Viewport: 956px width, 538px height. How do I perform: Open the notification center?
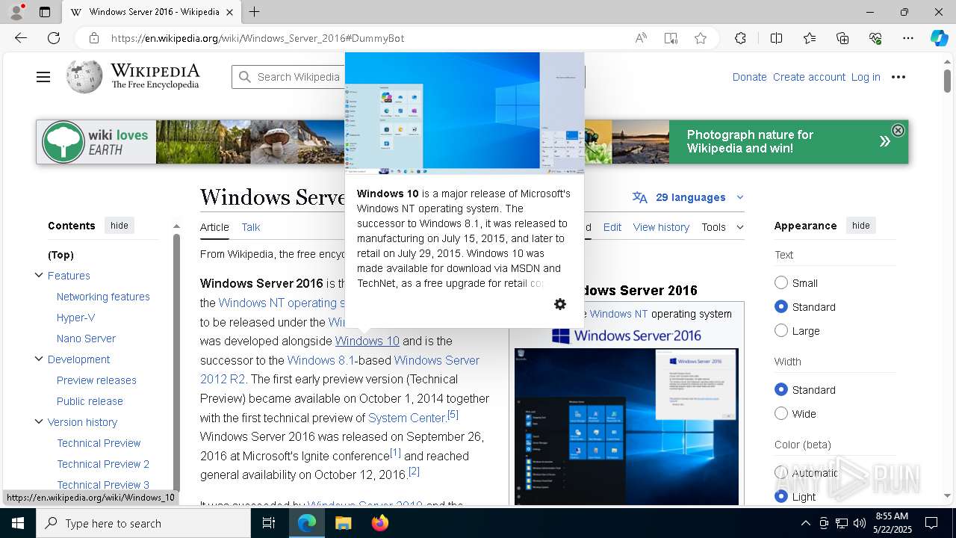pyautogui.click(x=931, y=523)
